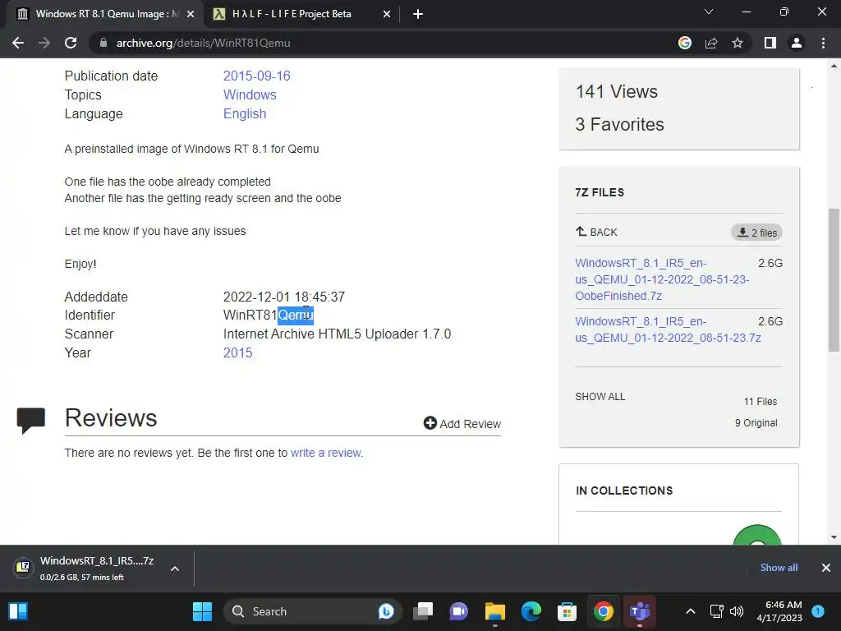This screenshot has height=631, width=841.
Task: Open a new browser tab
Action: click(x=418, y=15)
